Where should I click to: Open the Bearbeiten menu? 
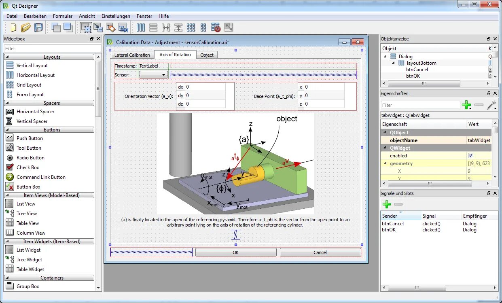point(35,16)
